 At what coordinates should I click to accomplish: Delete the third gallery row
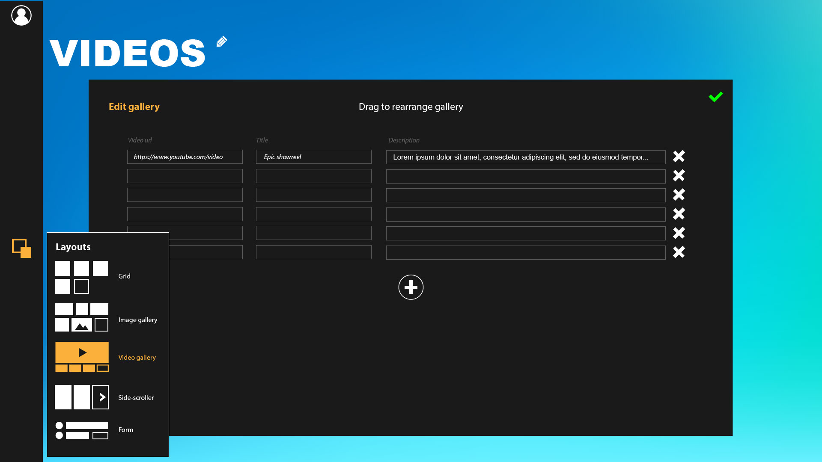click(x=679, y=195)
